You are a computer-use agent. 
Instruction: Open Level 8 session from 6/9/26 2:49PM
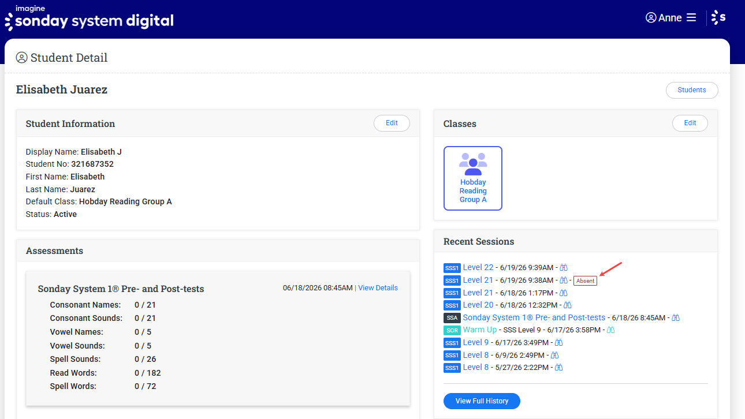point(476,355)
